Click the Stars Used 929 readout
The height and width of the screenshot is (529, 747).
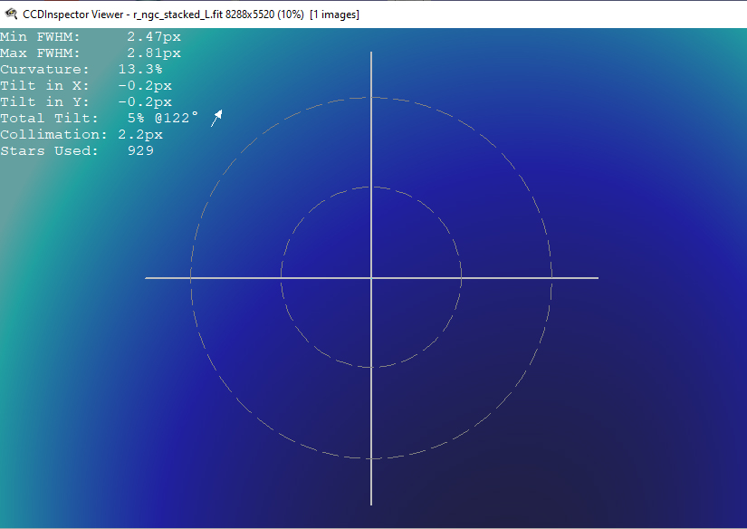[77, 150]
